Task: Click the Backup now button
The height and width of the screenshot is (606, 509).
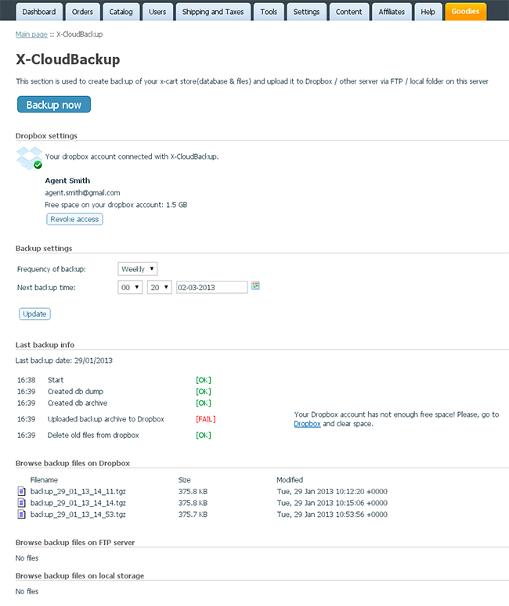Action: pos(54,104)
